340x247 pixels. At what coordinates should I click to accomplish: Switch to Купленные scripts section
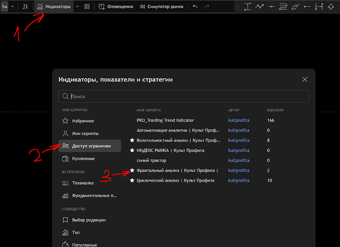click(83, 159)
